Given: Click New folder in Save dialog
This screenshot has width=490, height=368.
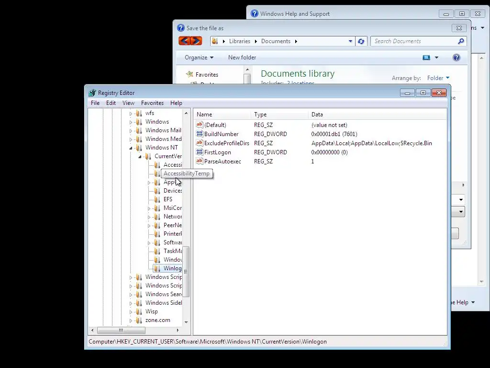Looking at the screenshot, I should [x=242, y=57].
